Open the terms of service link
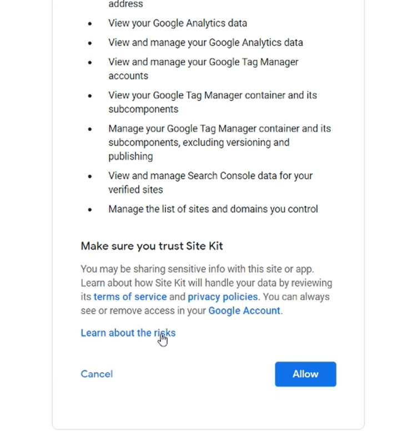 (x=130, y=296)
